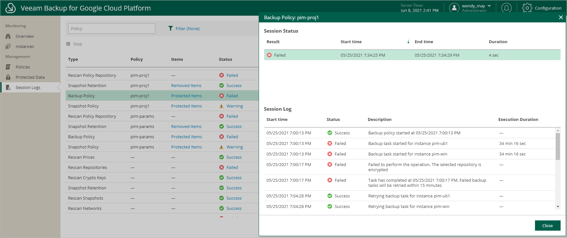Click the Stop square icon
This screenshot has width=567, height=238.
[x=68, y=44]
